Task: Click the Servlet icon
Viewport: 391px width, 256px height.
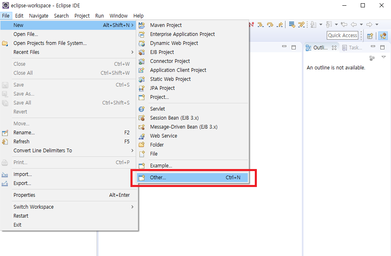Action: pos(142,109)
